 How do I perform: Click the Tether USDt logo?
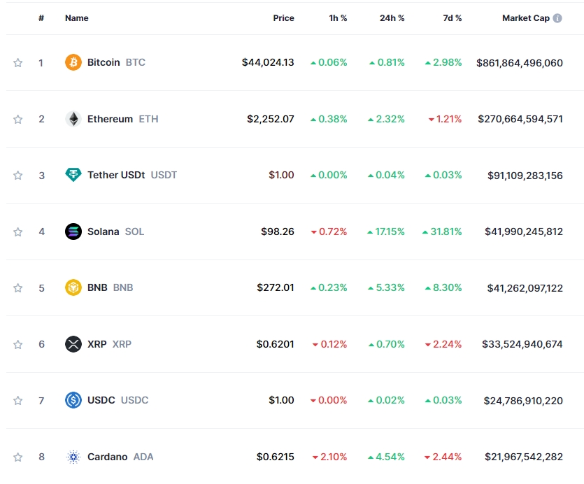pos(71,175)
